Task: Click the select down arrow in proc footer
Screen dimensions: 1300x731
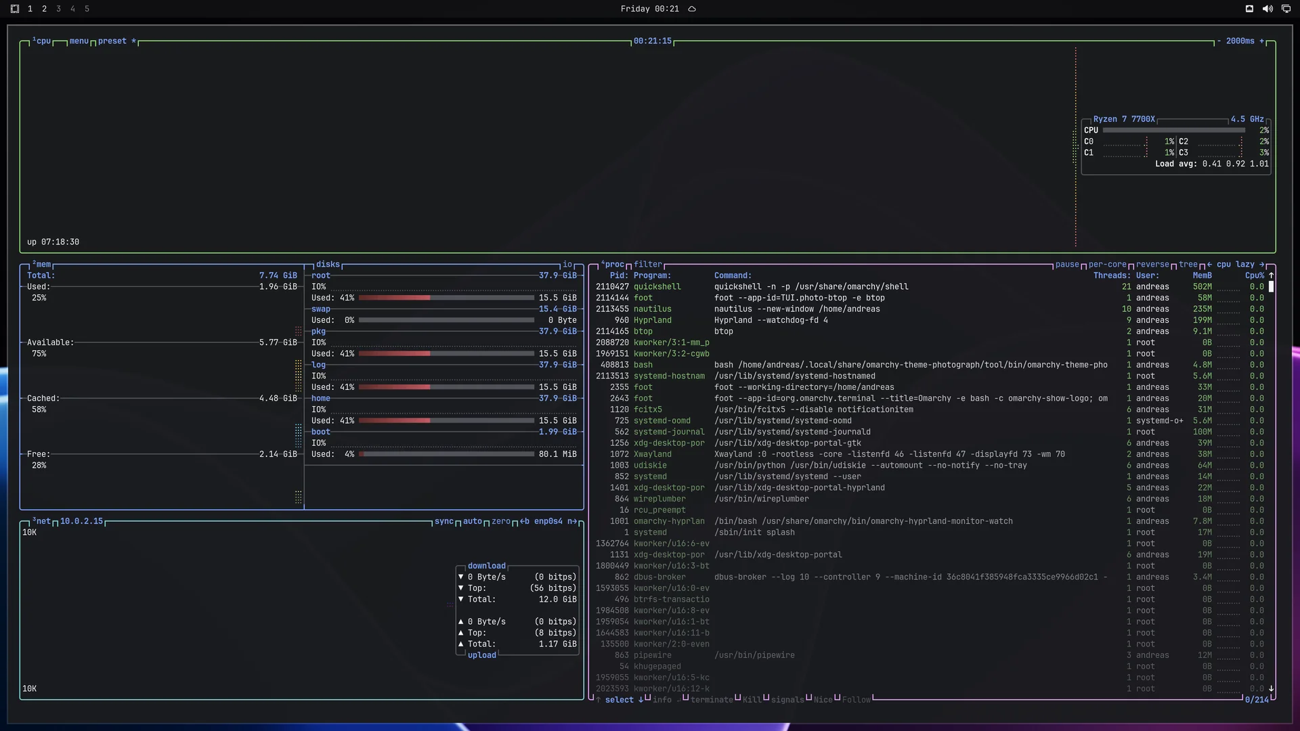Action: tap(641, 700)
